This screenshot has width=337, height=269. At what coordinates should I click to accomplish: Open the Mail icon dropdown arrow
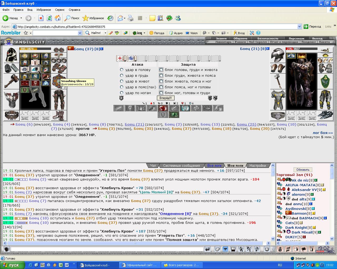[125, 18]
